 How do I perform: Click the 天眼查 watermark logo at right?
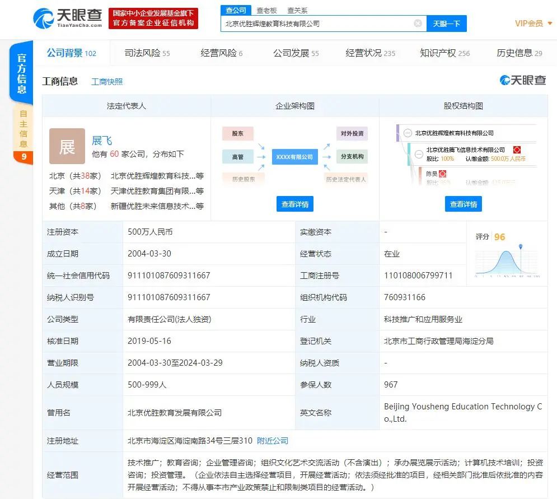pos(523,81)
